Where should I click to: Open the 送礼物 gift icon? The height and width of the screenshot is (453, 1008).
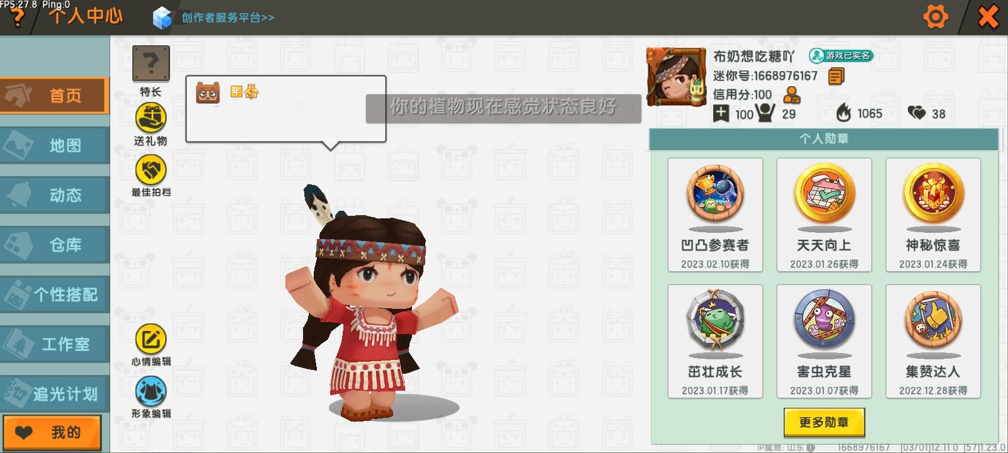(x=151, y=117)
